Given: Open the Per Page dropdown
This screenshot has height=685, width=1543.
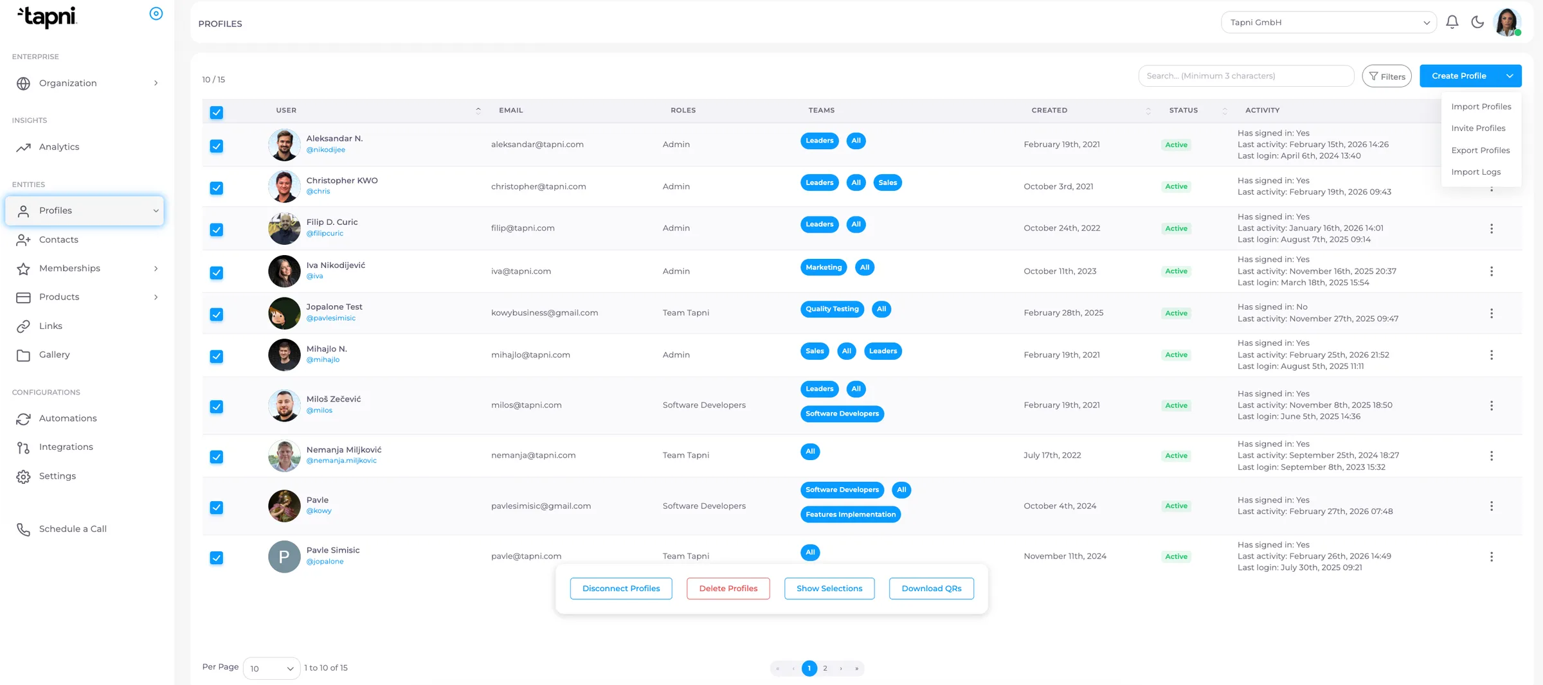Looking at the screenshot, I should coord(271,668).
